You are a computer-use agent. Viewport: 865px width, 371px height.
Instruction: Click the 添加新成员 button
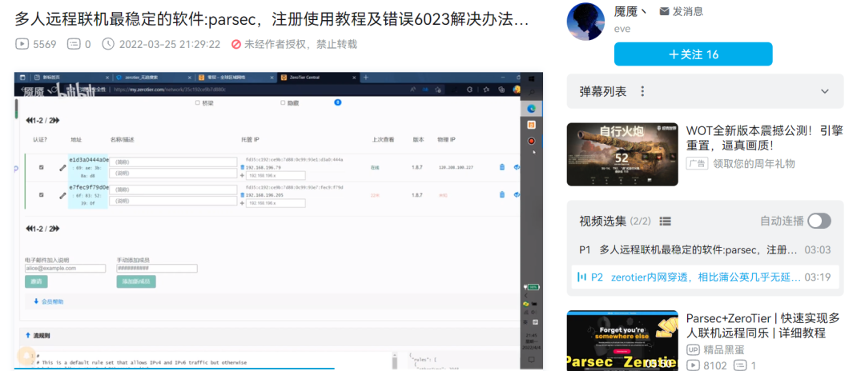pyautogui.click(x=136, y=281)
